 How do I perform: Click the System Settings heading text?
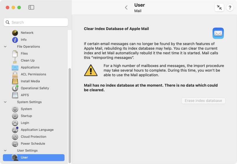tap(29, 102)
